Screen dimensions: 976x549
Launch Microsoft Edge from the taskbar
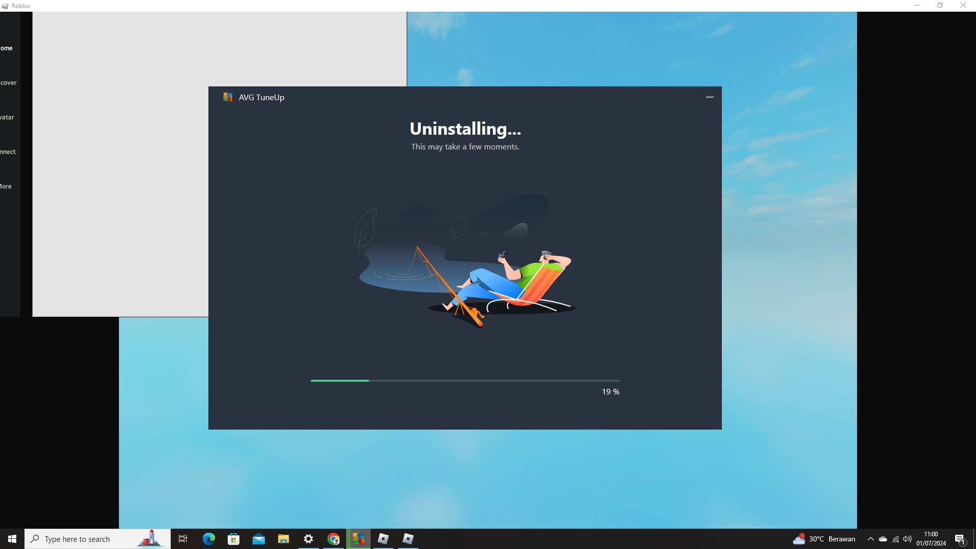coord(209,539)
